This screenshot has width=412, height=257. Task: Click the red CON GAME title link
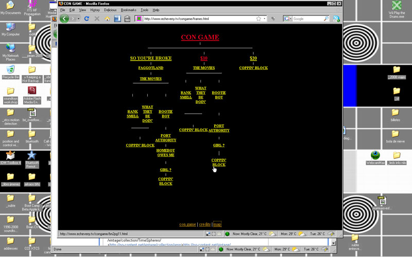[200, 37]
